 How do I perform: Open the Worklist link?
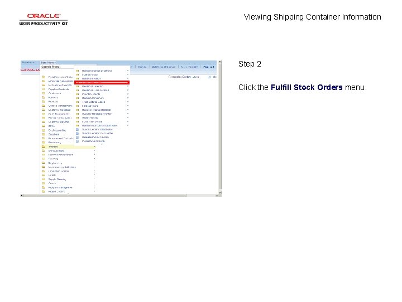coord(142,67)
